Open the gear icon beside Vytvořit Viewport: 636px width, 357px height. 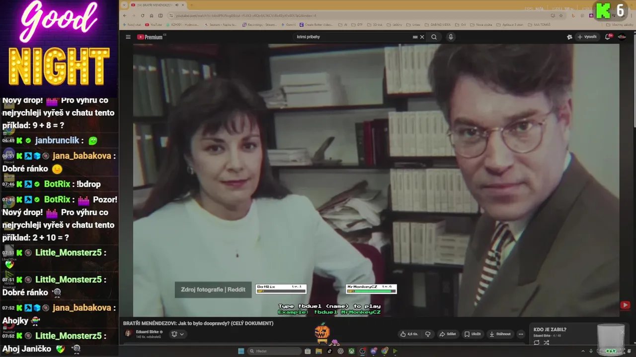click(x=569, y=37)
